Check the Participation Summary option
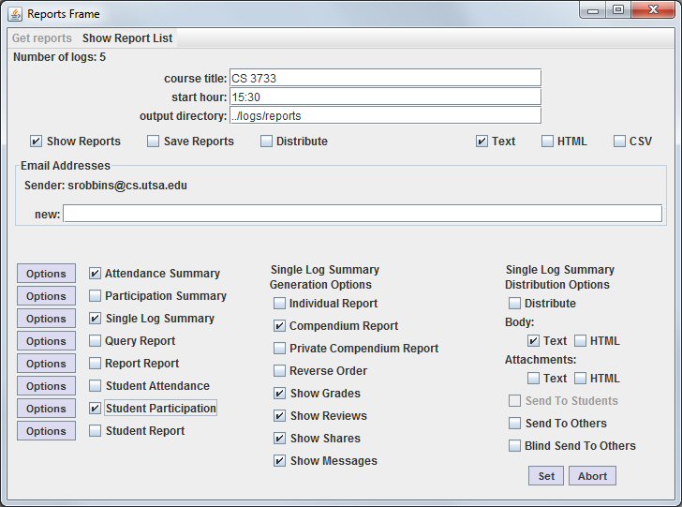 [96, 296]
